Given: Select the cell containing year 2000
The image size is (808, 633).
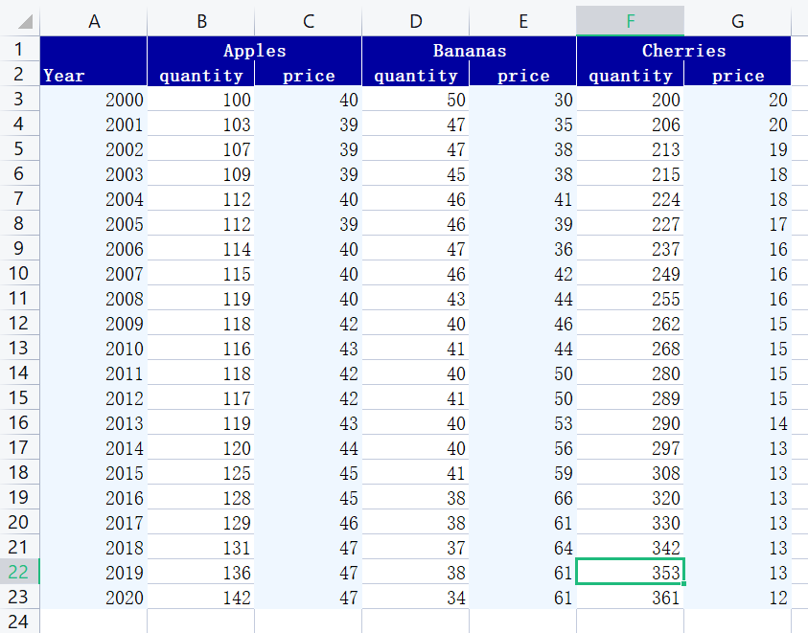Looking at the screenshot, I should [93, 100].
